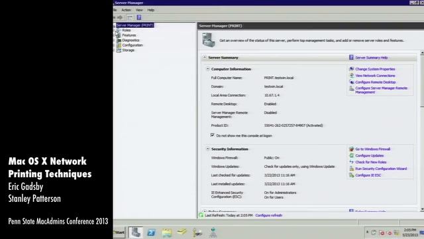The image size is (424, 239).
Task: Click the blue Help toolbar icon
Action: [139, 18]
